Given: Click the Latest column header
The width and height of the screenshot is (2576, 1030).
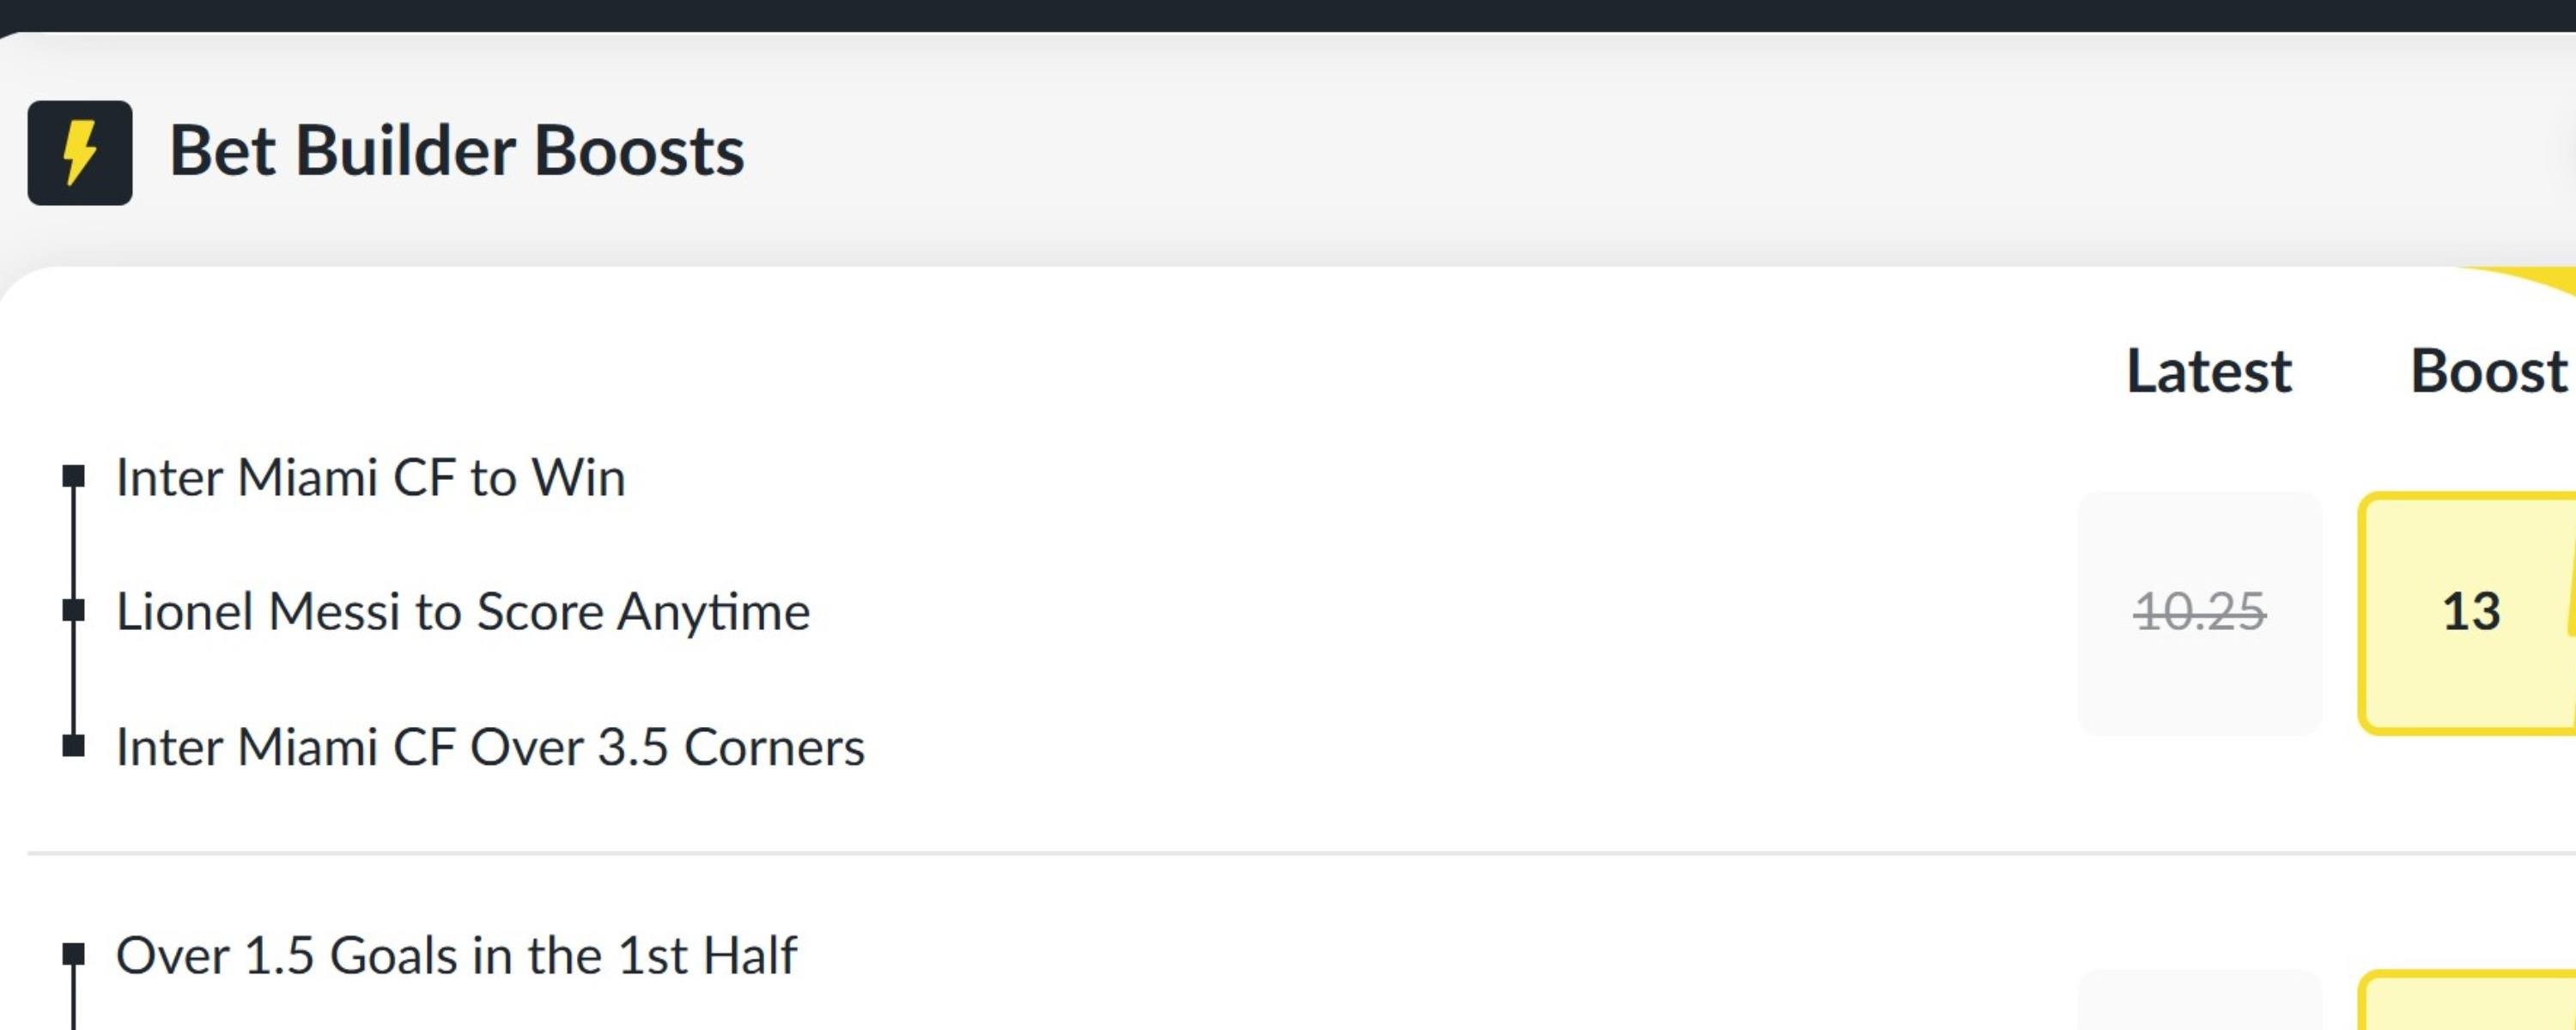Looking at the screenshot, I should pos(2208,371).
